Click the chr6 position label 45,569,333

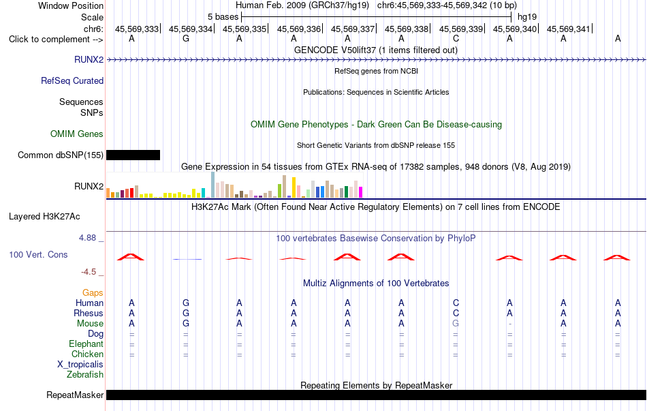(x=137, y=29)
